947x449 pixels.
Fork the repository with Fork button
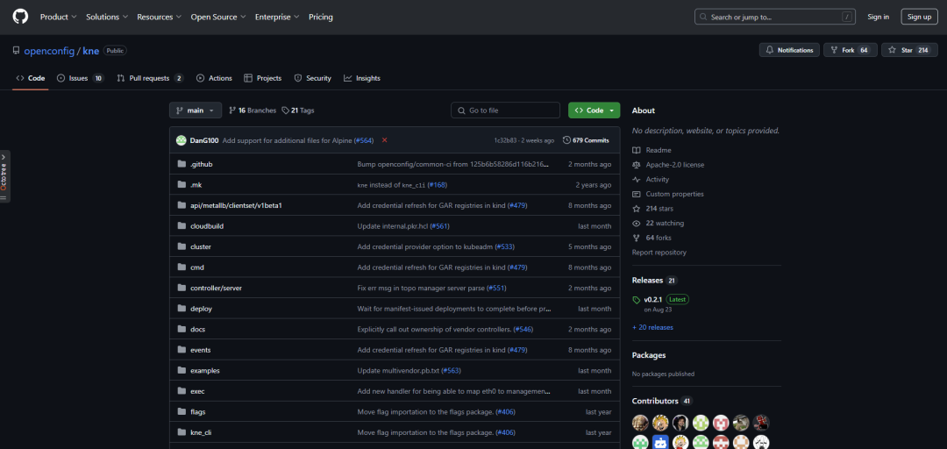tap(850, 50)
